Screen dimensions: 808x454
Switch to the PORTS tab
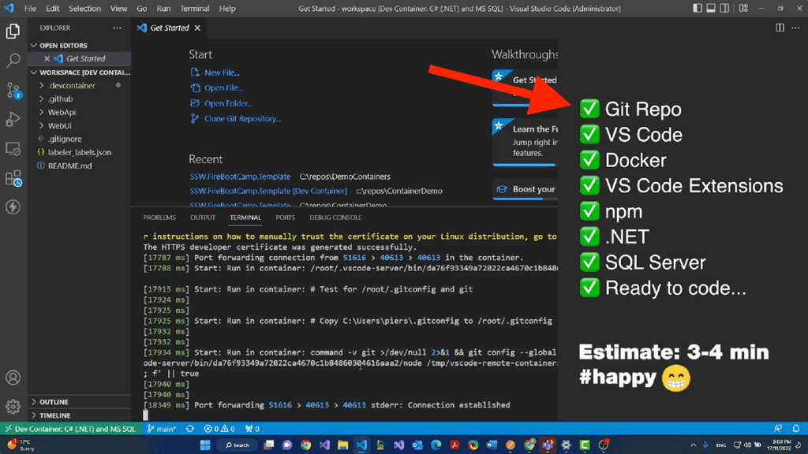click(x=284, y=218)
